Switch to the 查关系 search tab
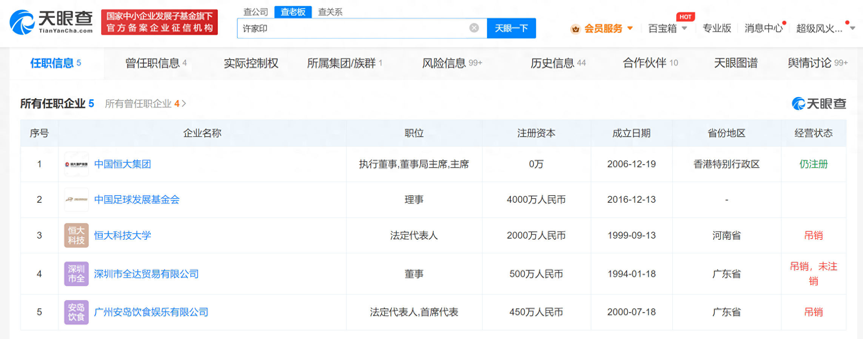The image size is (863, 339). pos(330,12)
